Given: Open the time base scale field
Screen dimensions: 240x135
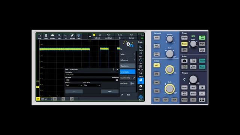Looking at the screenshot, I should tap(120, 35).
